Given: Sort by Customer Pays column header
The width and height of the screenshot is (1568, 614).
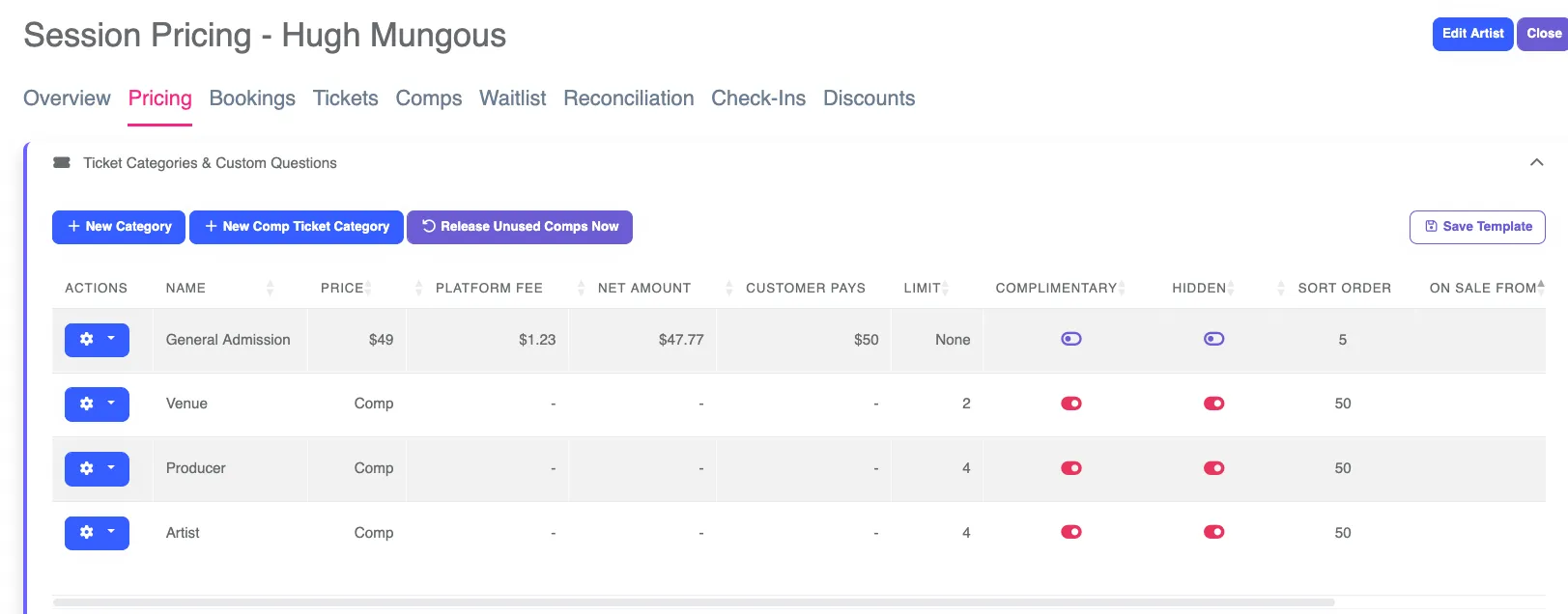Looking at the screenshot, I should tap(806, 288).
